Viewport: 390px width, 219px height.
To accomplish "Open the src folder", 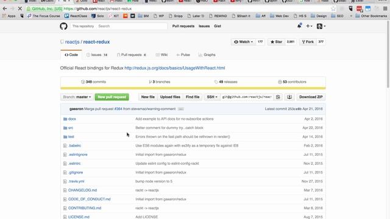I will click(x=71, y=128).
